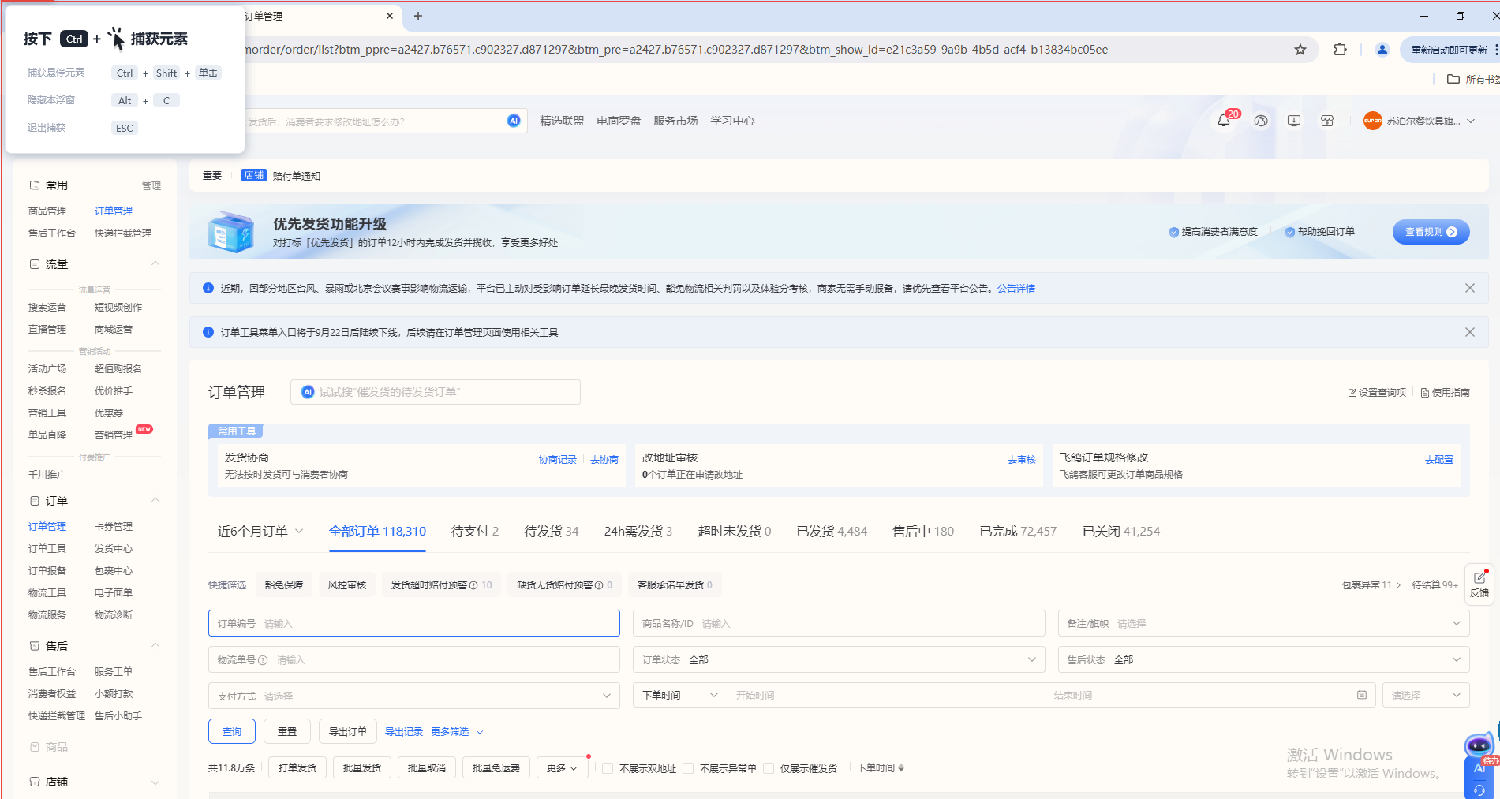Click the customer service headset icon
1500x799 pixels.
coord(1261,121)
